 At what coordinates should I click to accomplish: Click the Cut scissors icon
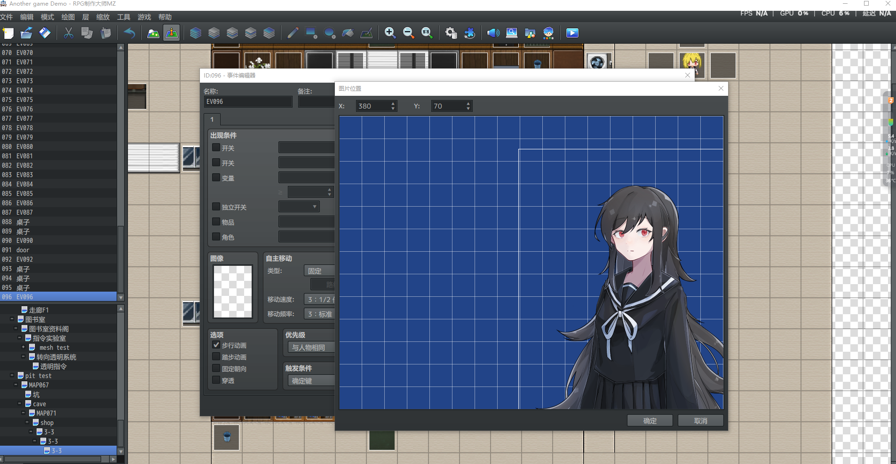pyautogui.click(x=69, y=33)
